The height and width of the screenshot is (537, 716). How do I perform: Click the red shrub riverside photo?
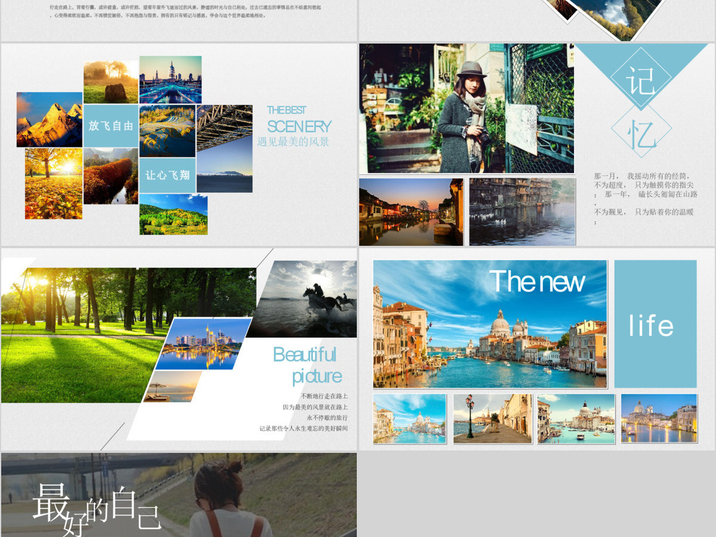tap(111, 176)
